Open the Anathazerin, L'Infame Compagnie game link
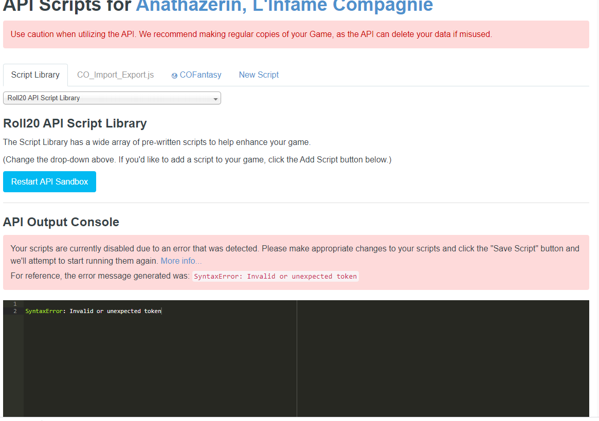Screen dimensions: 599x421 284,5
